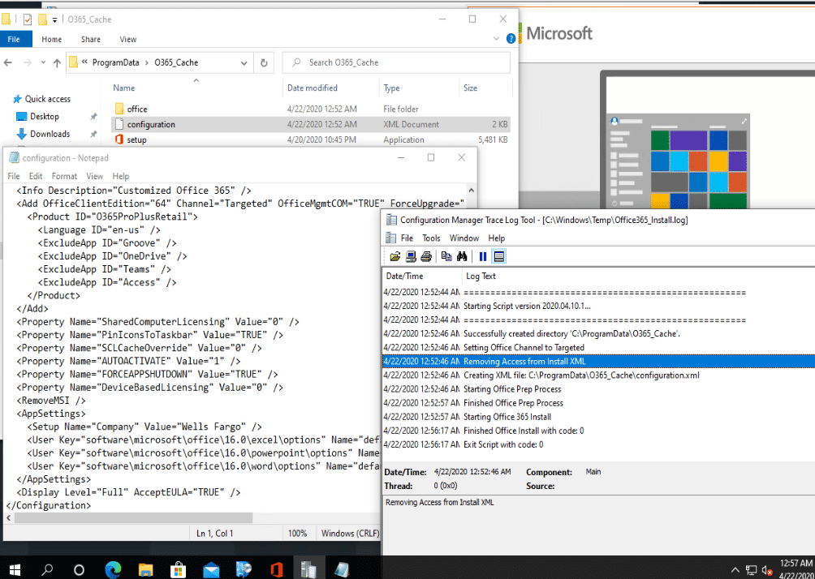815x579 pixels.
Task: Print the Office365_Install log
Action: pos(426,255)
